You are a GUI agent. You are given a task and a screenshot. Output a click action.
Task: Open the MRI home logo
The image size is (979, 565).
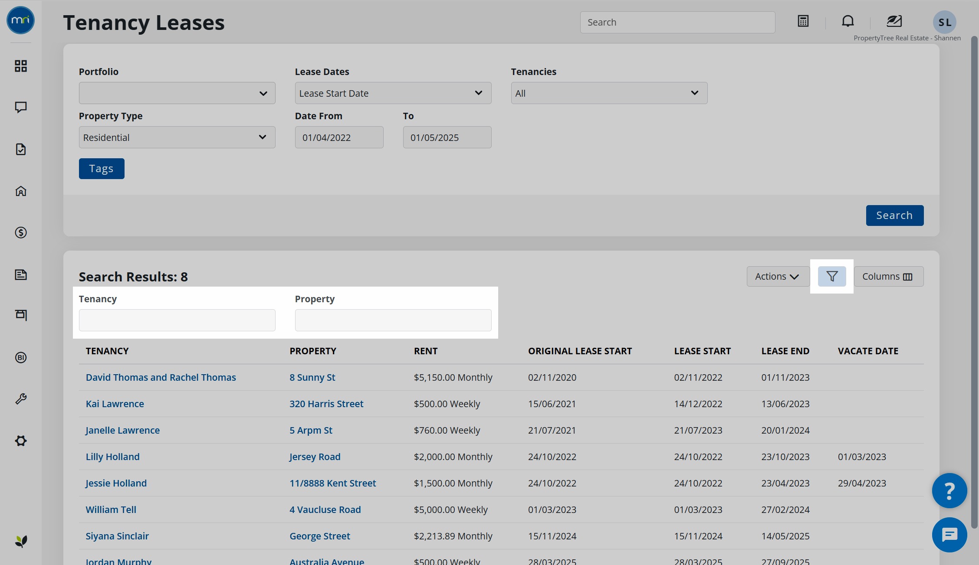click(x=20, y=20)
